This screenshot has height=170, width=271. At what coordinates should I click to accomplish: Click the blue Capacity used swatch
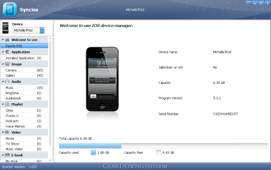point(93,152)
